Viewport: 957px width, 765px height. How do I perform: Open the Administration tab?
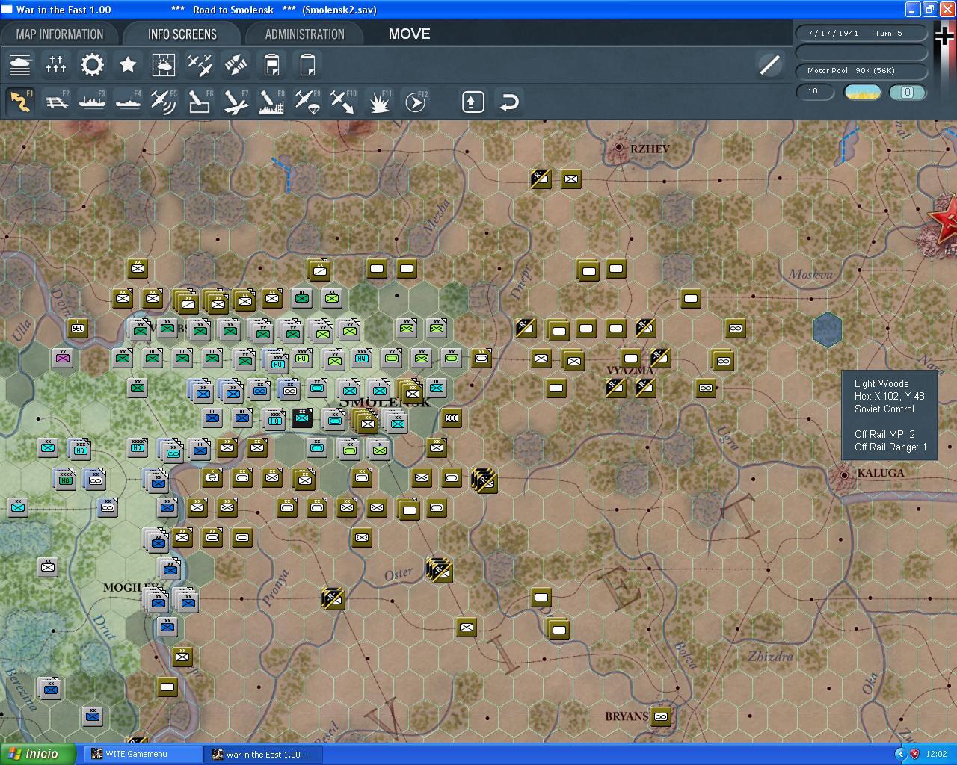tap(305, 34)
